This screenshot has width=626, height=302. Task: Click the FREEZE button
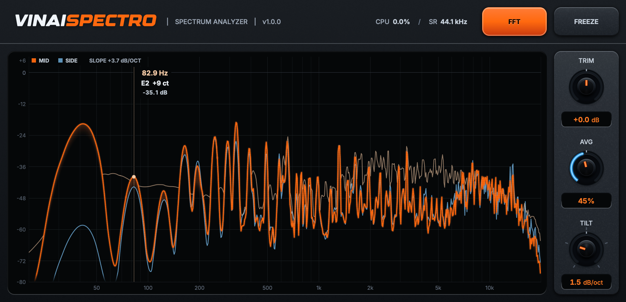(586, 22)
